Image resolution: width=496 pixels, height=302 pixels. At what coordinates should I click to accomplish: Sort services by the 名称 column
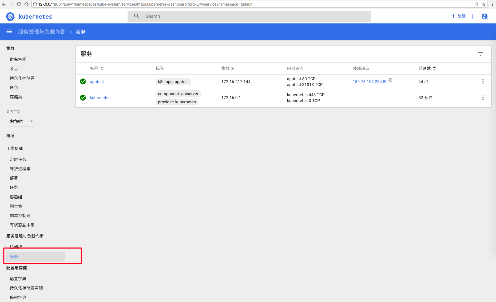[x=97, y=68]
